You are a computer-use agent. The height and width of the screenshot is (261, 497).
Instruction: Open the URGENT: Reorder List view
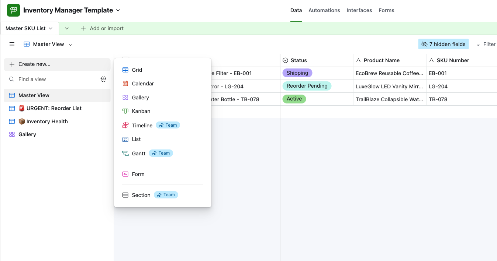point(57,108)
